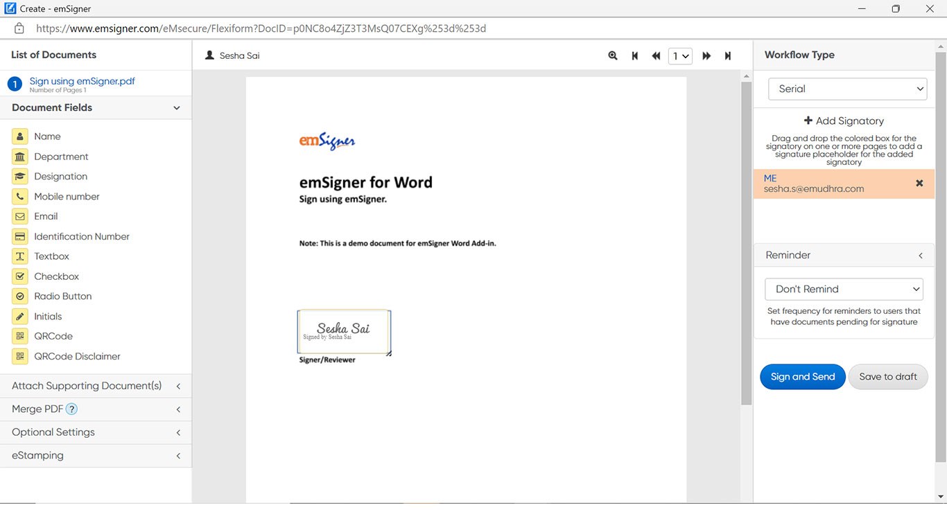Click the Designation graduation cap icon
Screen dimensions: 947x532
click(x=20, y=177)
